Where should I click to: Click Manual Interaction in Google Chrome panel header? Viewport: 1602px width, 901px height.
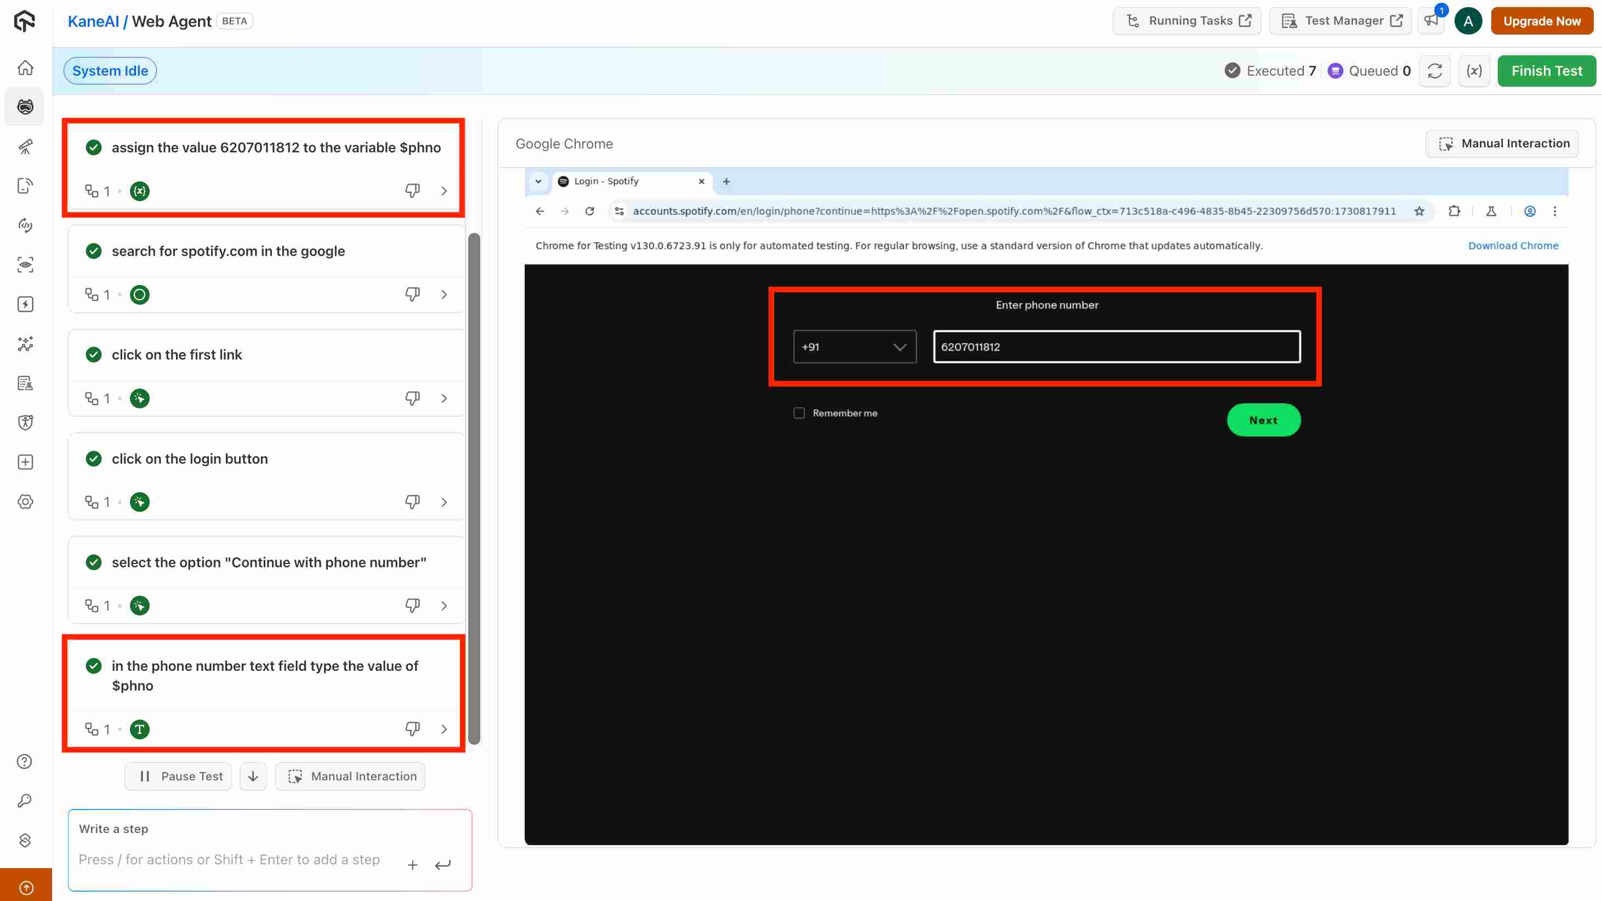point(1502,144)
